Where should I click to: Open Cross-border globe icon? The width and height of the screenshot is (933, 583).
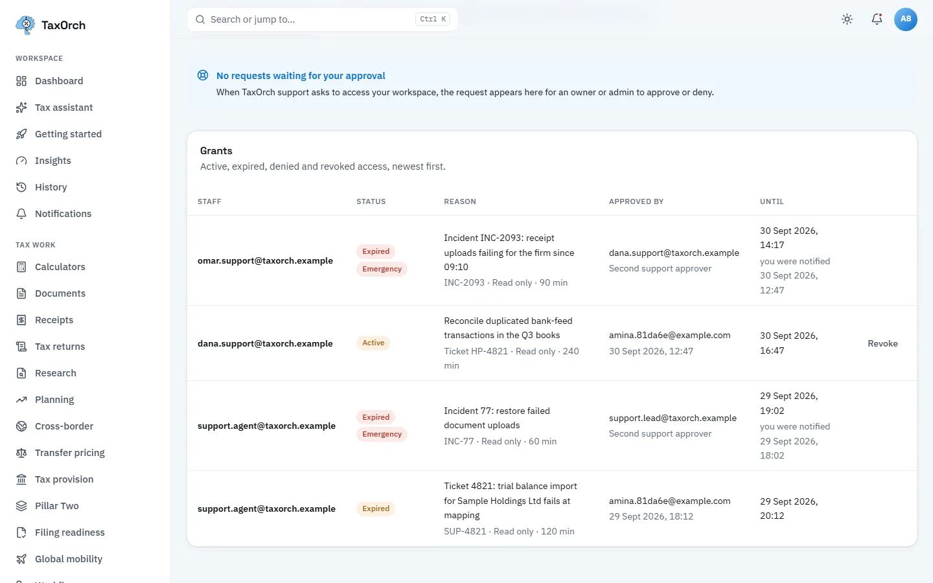(21, 426)
